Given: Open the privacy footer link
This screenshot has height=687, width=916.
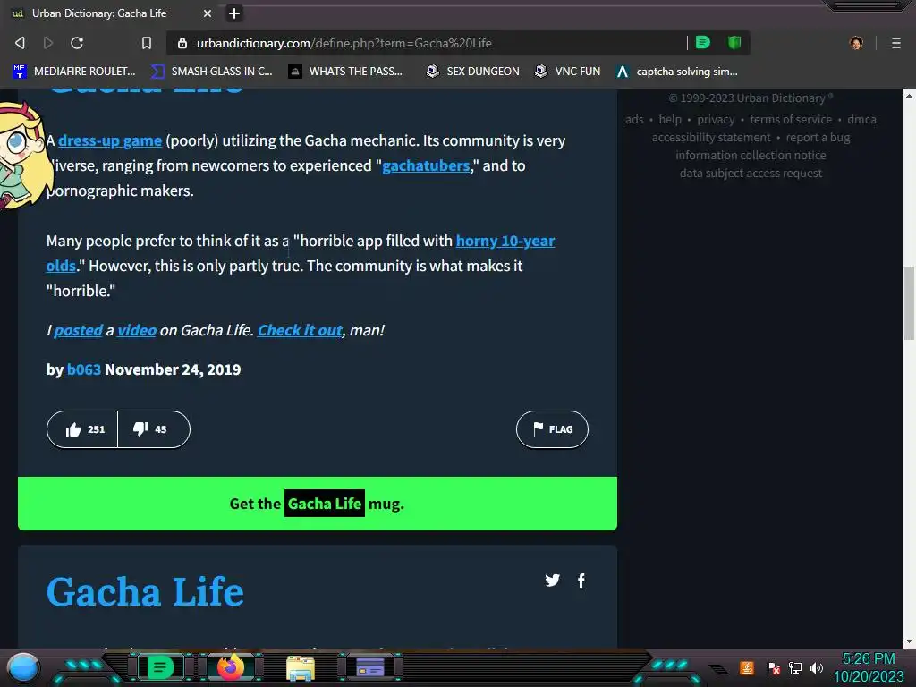Looking at the screenshot, I should point(716,120).
